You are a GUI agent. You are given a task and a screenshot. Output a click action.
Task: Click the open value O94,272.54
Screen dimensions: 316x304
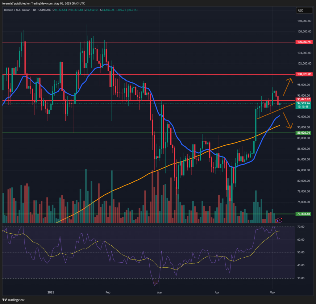click(x=60, y=10)
